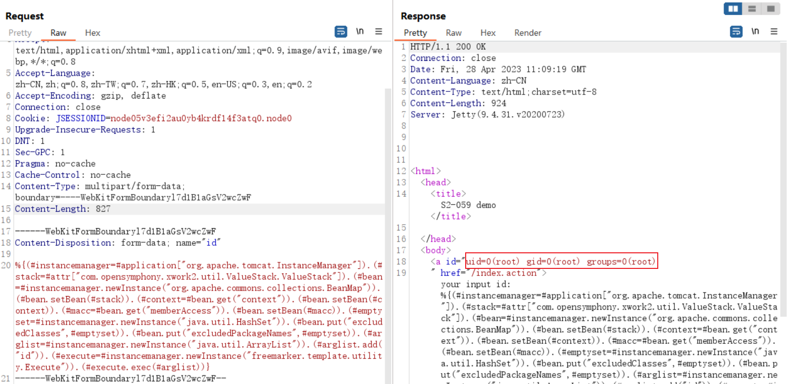Click the response Date header line
Screen dimensions: 787x384
click(498, 69)
